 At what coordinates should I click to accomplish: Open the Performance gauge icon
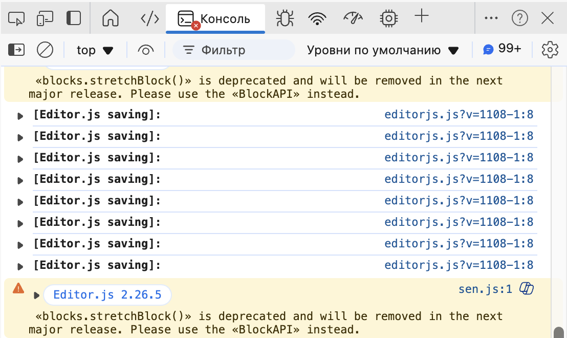(x=353, y=19)
